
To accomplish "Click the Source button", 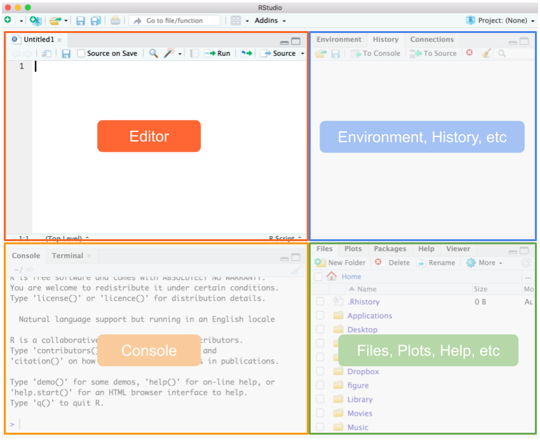I will (278, 53).
